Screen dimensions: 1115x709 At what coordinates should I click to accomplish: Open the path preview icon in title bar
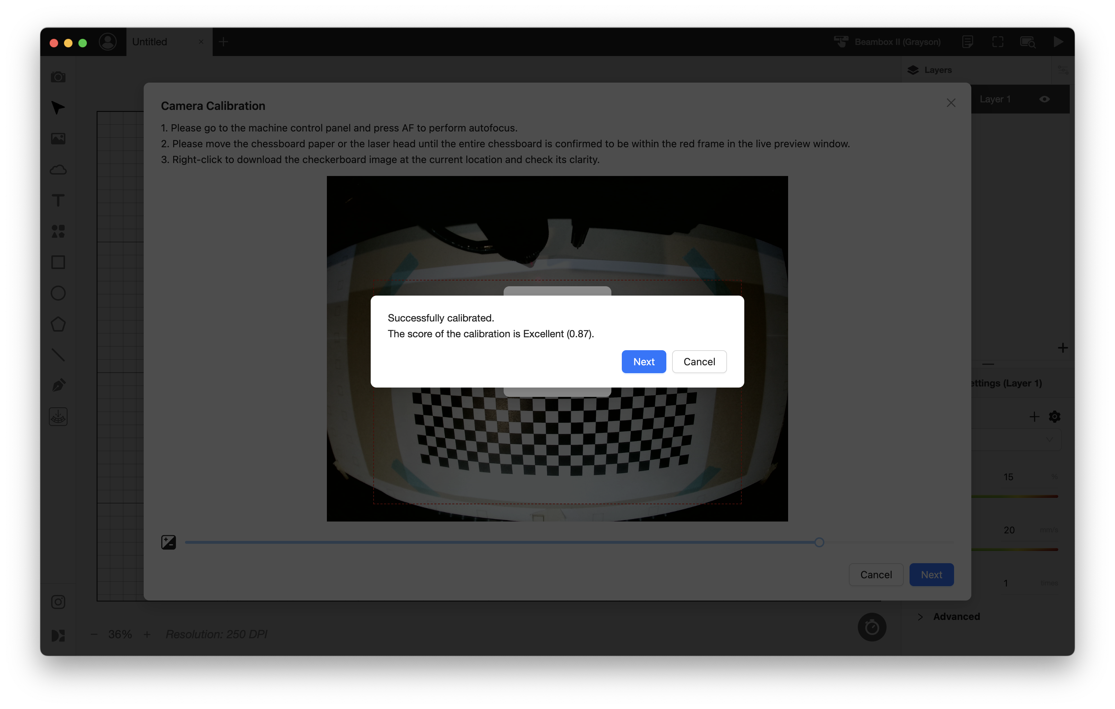tap(1027, 42)
